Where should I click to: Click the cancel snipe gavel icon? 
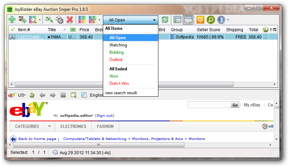click(x=59, y=19)
